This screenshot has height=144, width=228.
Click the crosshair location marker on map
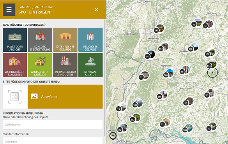pyautogui.click(x=212, y=72)
